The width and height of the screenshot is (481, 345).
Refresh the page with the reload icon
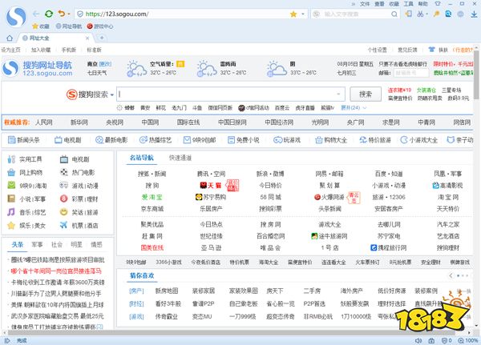tap(48, 14)
